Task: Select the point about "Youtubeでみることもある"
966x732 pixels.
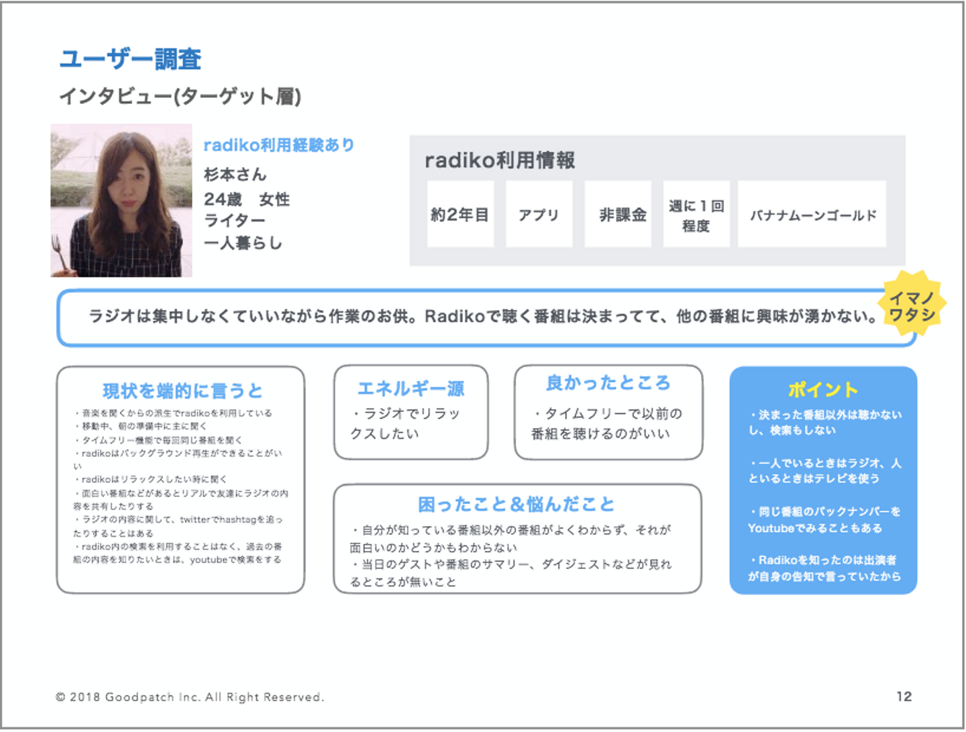Action: [x=824, y=520]
